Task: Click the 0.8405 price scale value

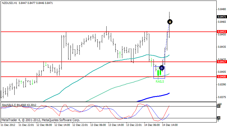Action: click(x=222, y=72)
